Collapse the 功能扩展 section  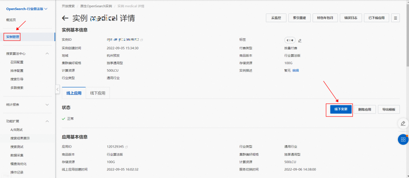(x=47, y=121)
